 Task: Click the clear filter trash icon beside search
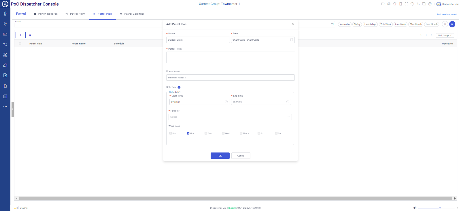click(x=445, y=24)
